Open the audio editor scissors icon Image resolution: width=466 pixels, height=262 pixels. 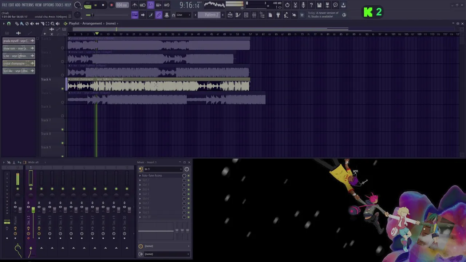[295, 5]
